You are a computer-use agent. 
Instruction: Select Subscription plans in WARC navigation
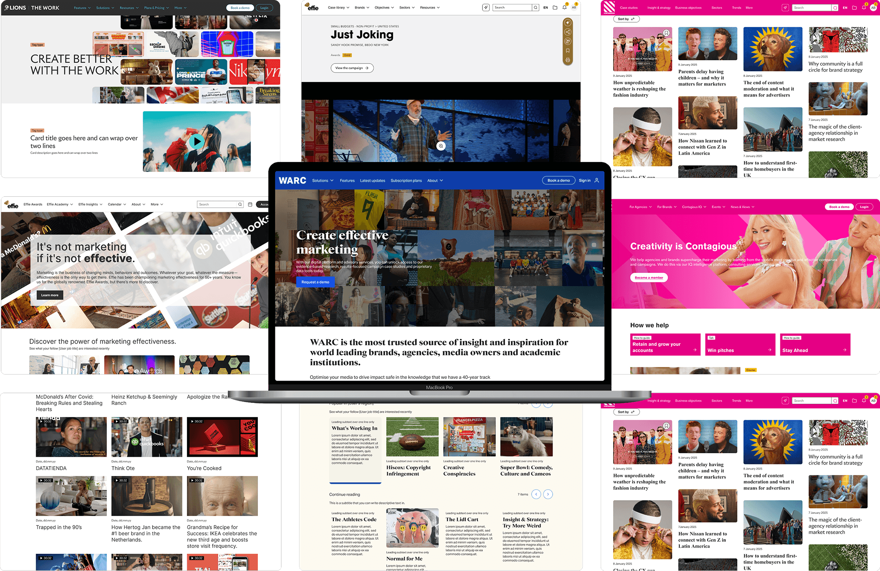pos(406,180)
